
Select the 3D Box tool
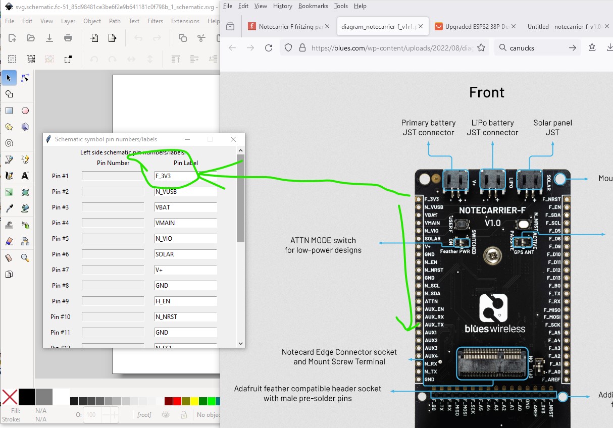coord(25,127)
